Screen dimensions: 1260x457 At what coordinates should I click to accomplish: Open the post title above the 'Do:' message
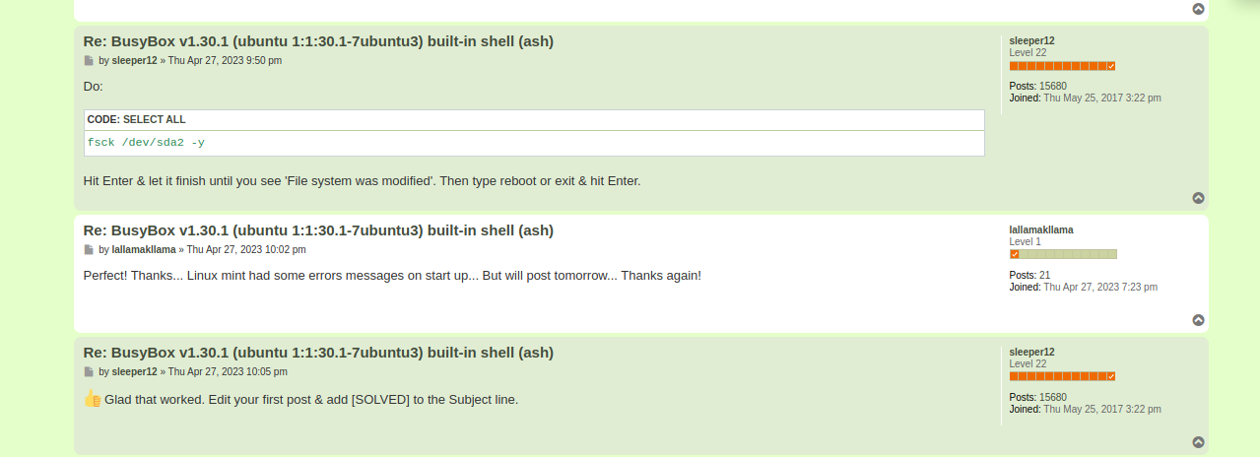click(x=318, y=41)
